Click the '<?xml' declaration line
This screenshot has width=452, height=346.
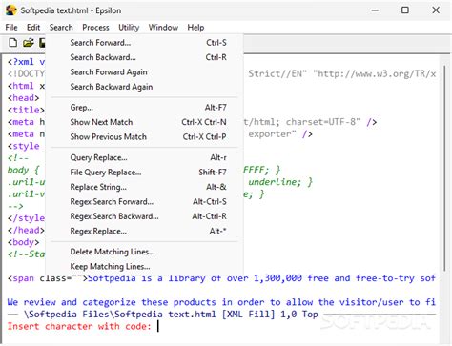[26, 62]
